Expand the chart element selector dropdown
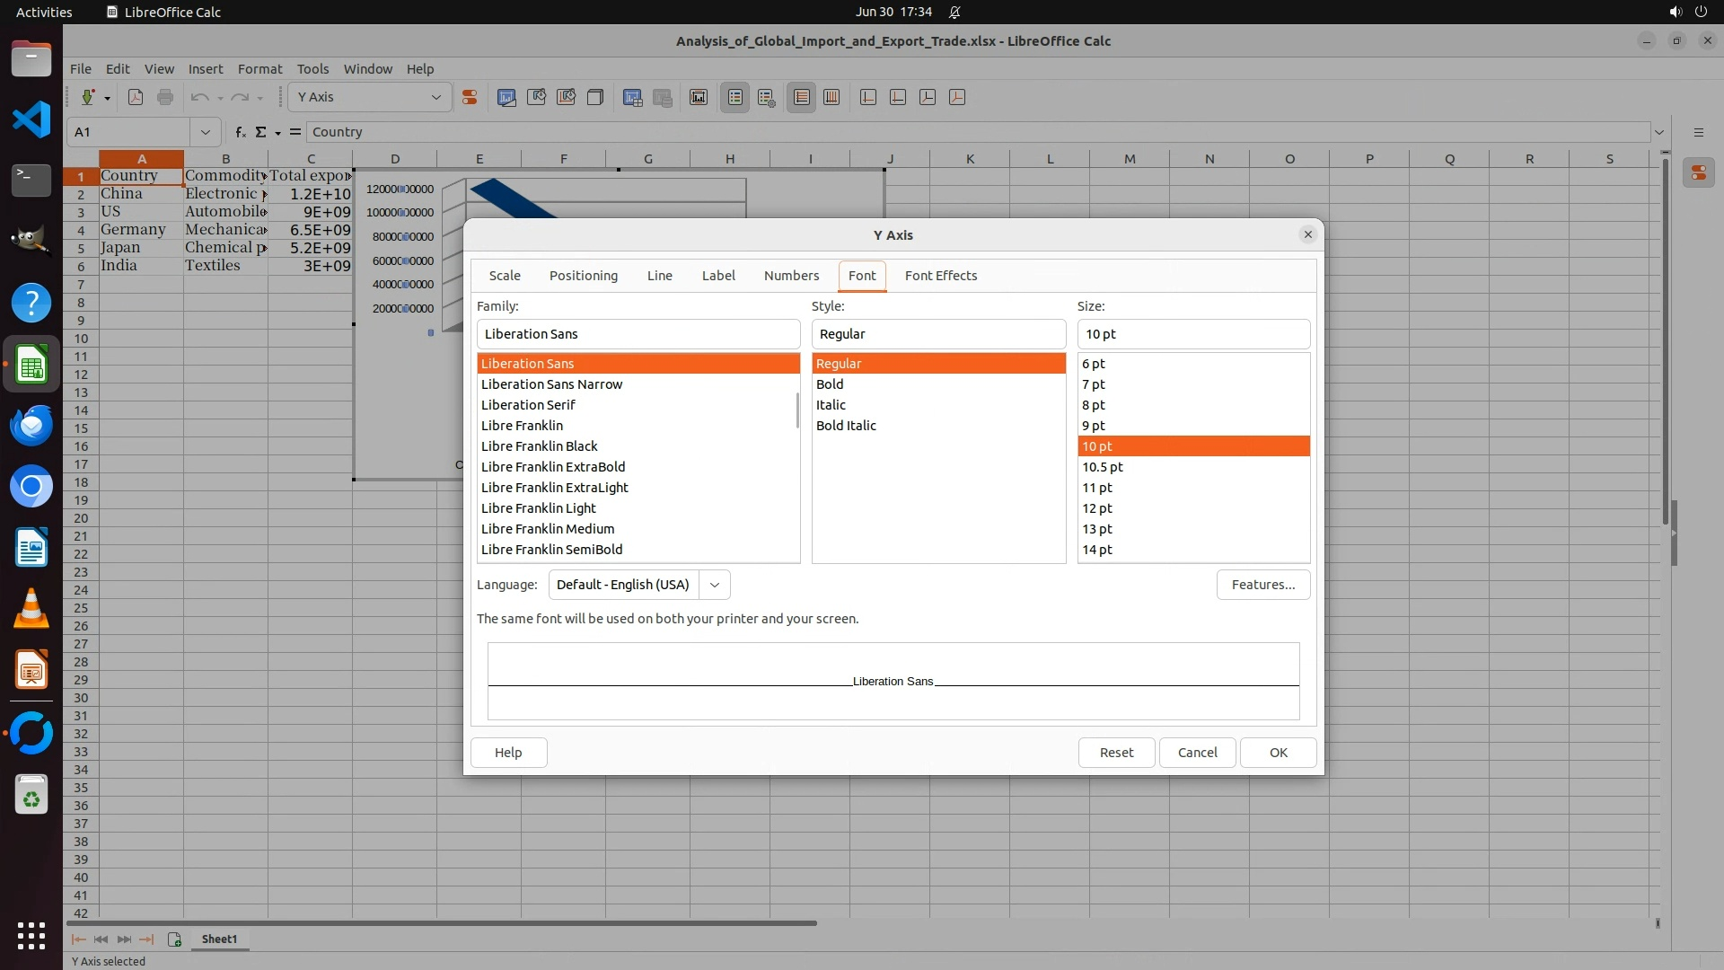This screenshot has width=1724, height=970. pyautogui.click(x=436, y=97)
